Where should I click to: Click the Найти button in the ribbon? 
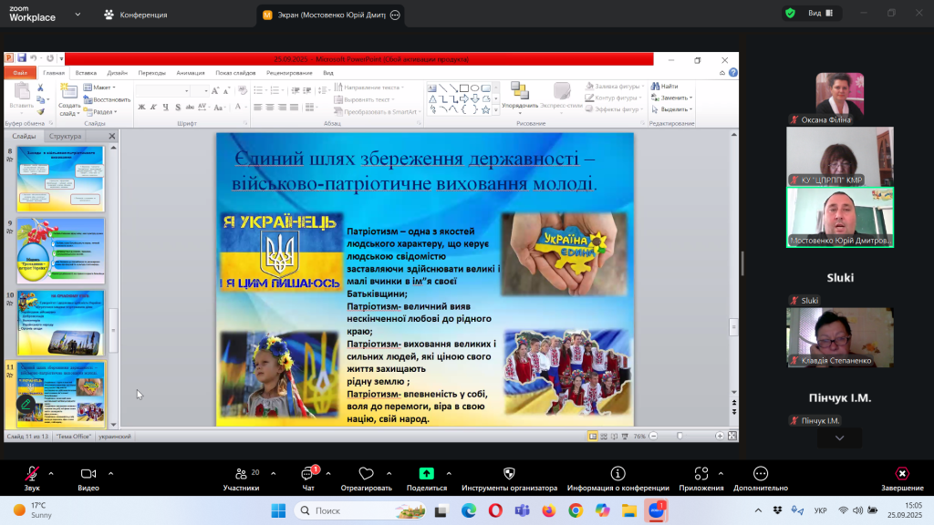pos(668,87)
